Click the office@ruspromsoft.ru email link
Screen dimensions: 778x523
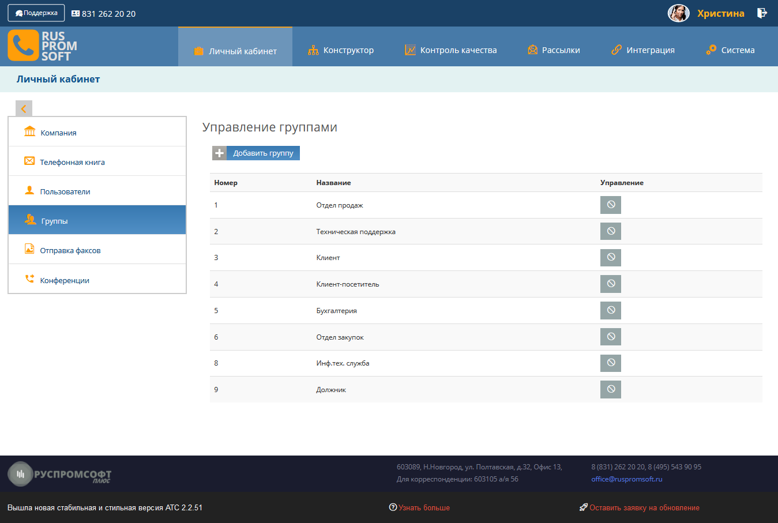pos(626,479)
